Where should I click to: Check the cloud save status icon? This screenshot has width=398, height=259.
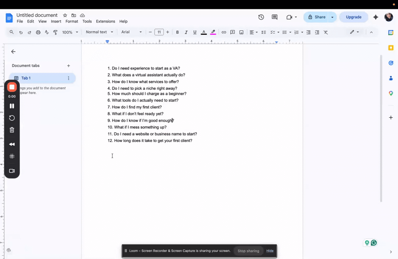coord(82,15)
